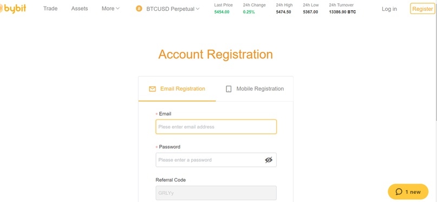Viewport: 437px width, 202px height.
Task: Click the Bybit logo
Action: click(13, 9)
